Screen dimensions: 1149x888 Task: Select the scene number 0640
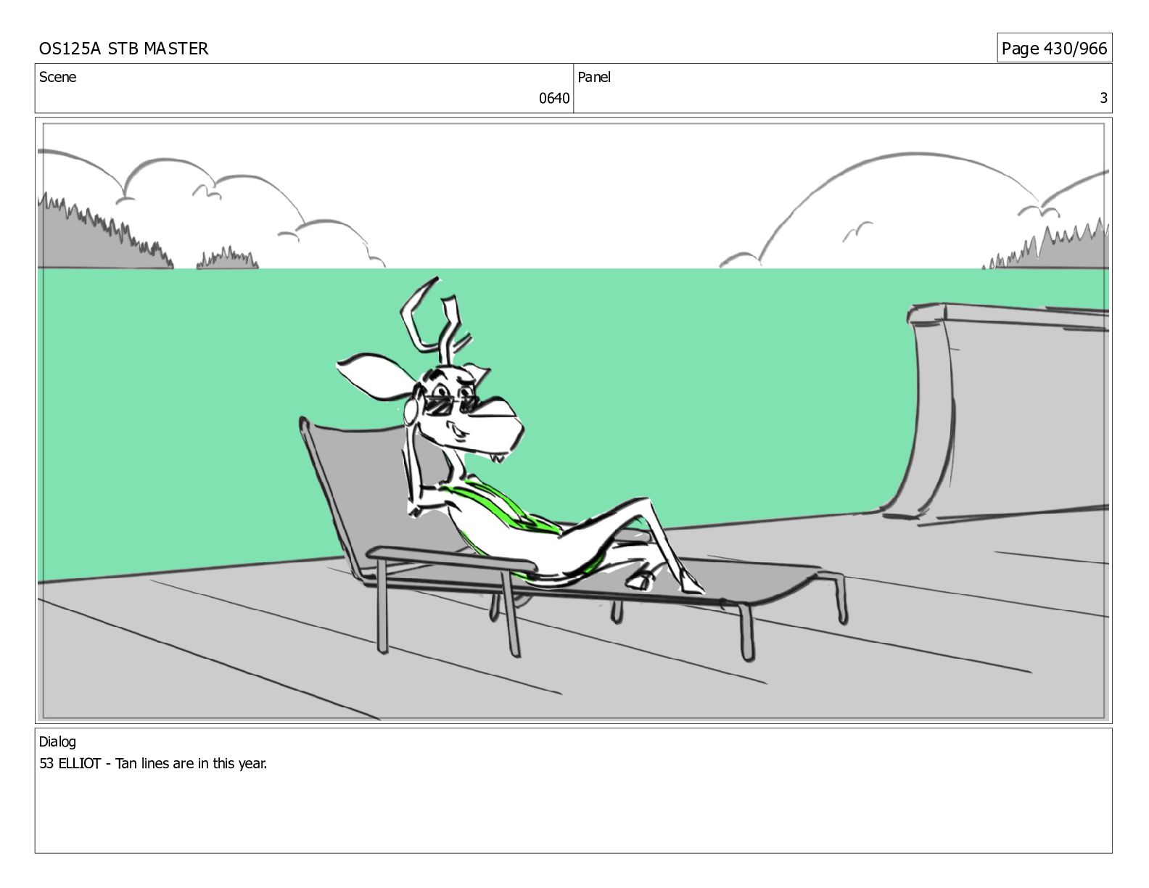coord(553,99)
